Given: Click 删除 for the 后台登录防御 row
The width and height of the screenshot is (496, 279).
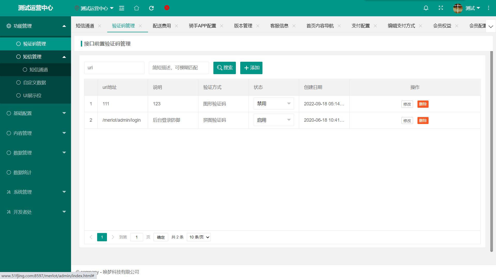Looking at the screenshot, I should point(423,121).
